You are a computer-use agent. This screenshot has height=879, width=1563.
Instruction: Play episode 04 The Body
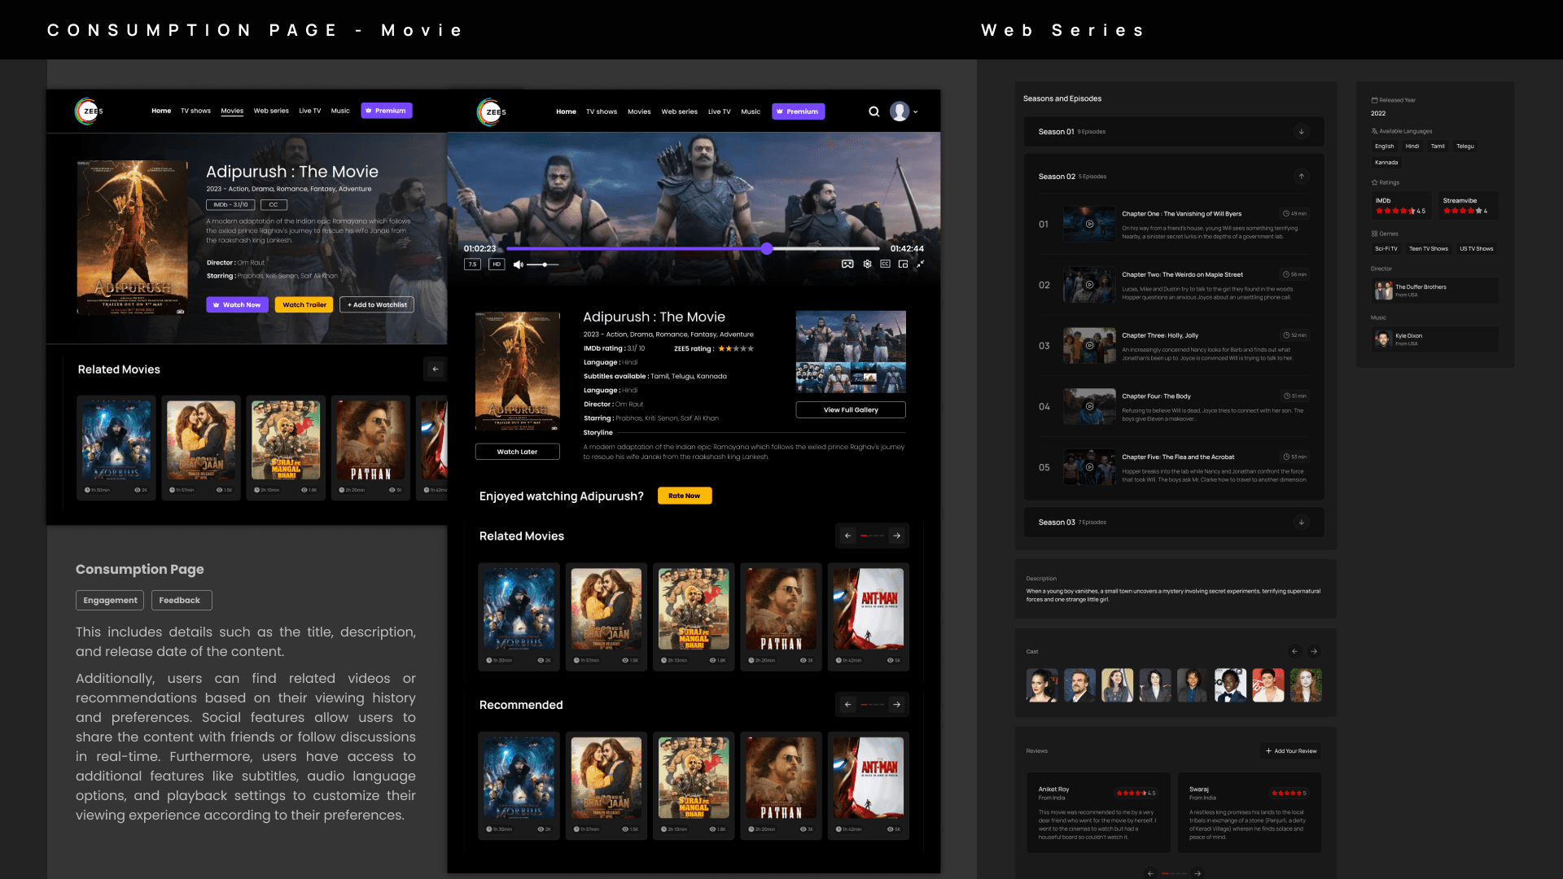1089,406
